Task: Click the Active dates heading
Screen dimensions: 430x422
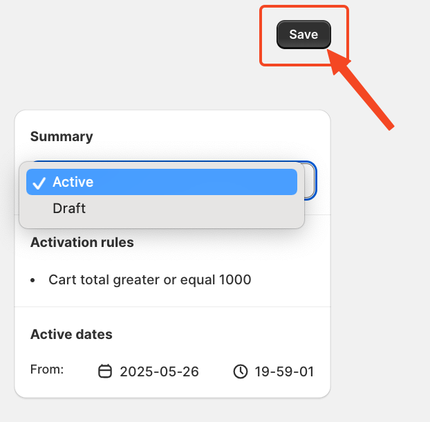Action: click(x=71, y=334)
